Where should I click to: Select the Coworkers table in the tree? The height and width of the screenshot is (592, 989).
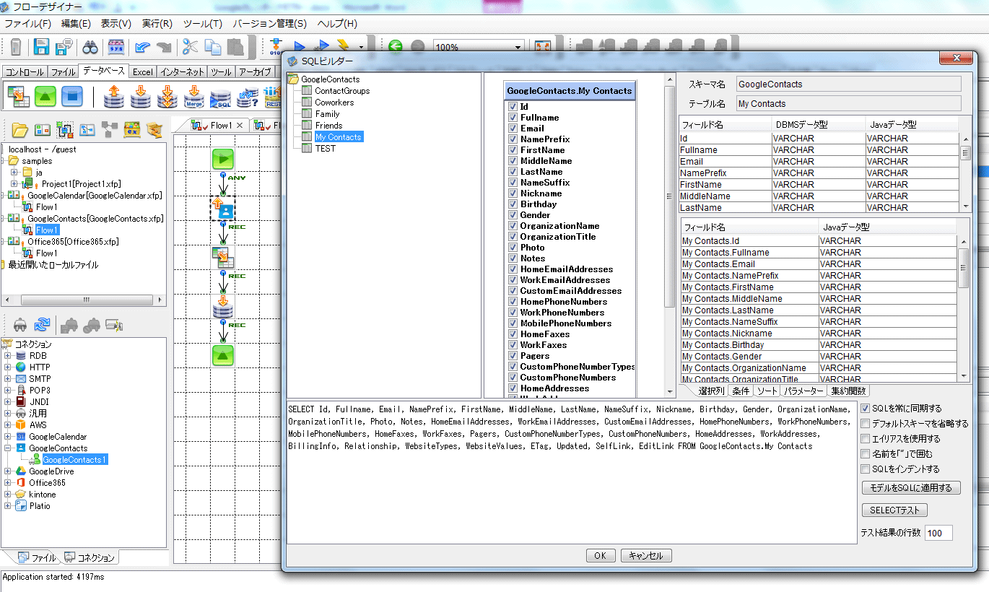coord(334,103)
